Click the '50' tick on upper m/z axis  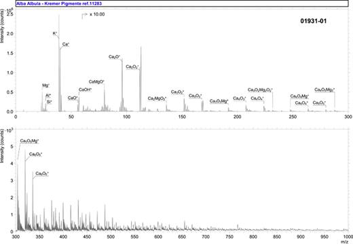71,117
